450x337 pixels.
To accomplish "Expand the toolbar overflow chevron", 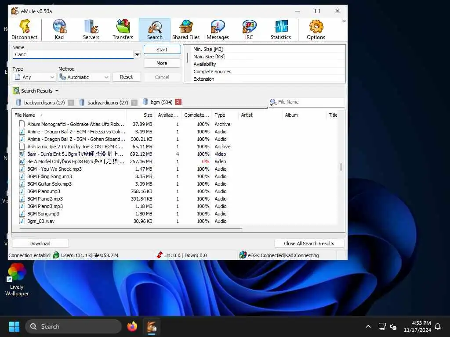I will (344, 21).
